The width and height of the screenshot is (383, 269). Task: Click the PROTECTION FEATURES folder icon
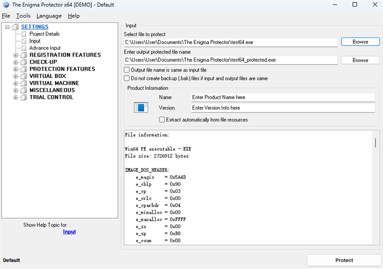[23, 69]
